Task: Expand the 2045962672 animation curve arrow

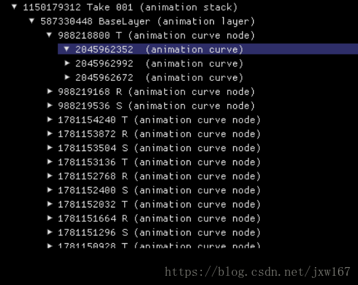Action: coord(67,78)
